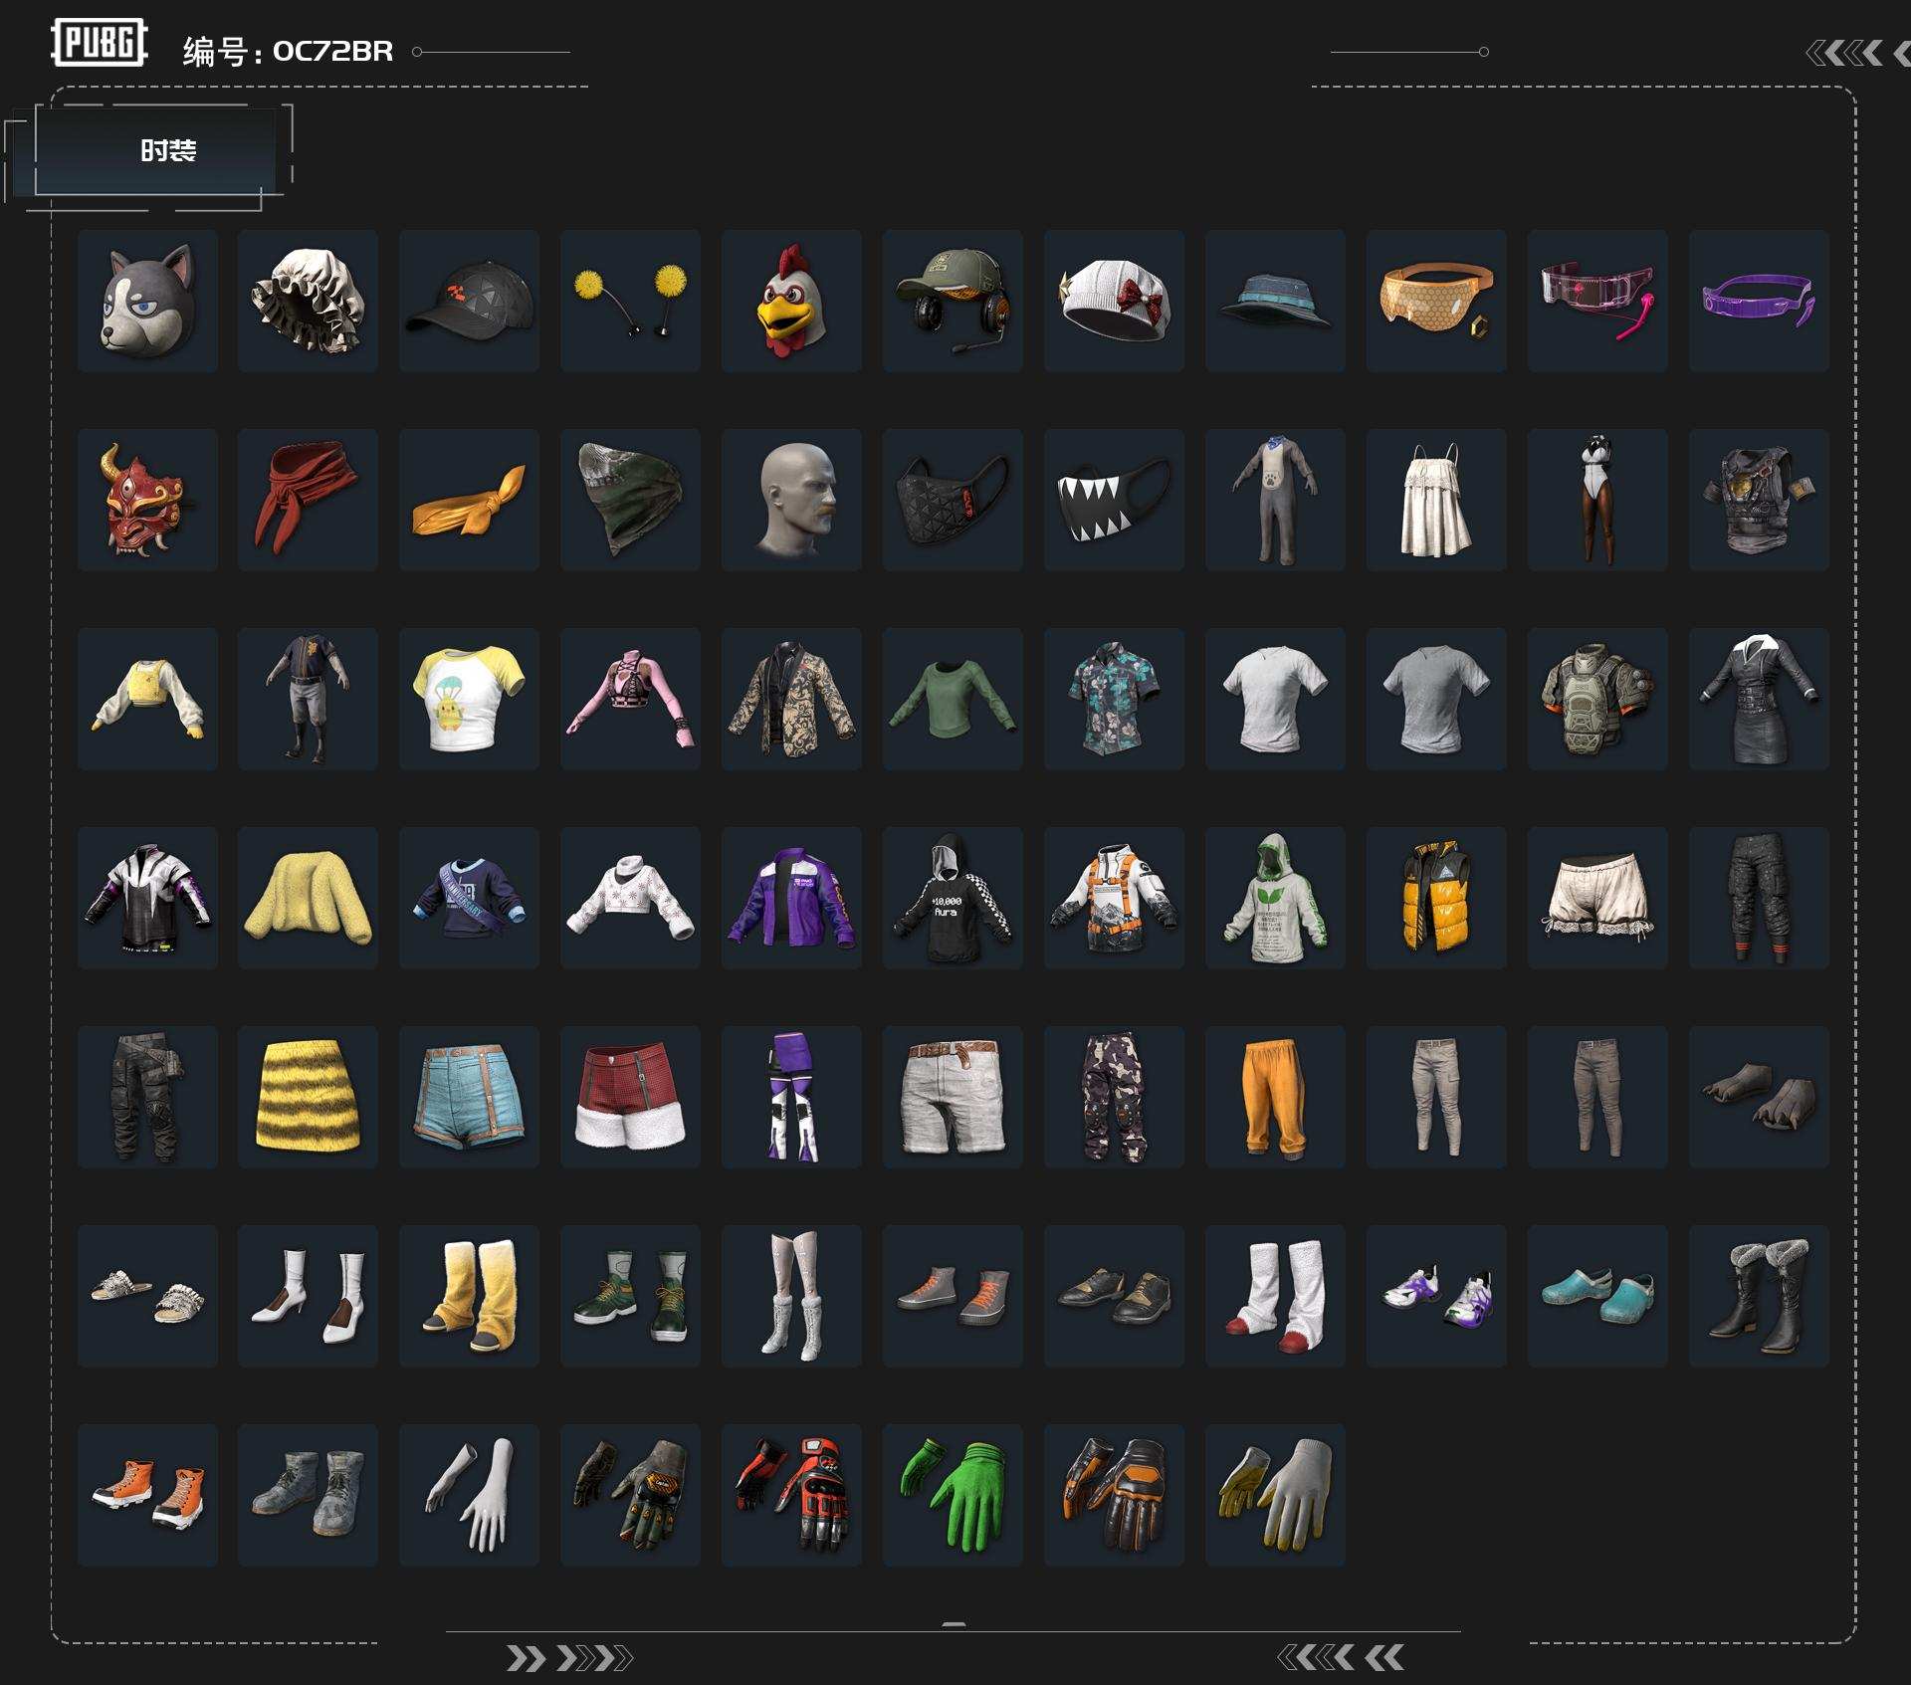The width and height of the screenshot is (1911, 1685).
Task: Pick the camouflage cargo pants
Action: (x=1114, y=1097)
